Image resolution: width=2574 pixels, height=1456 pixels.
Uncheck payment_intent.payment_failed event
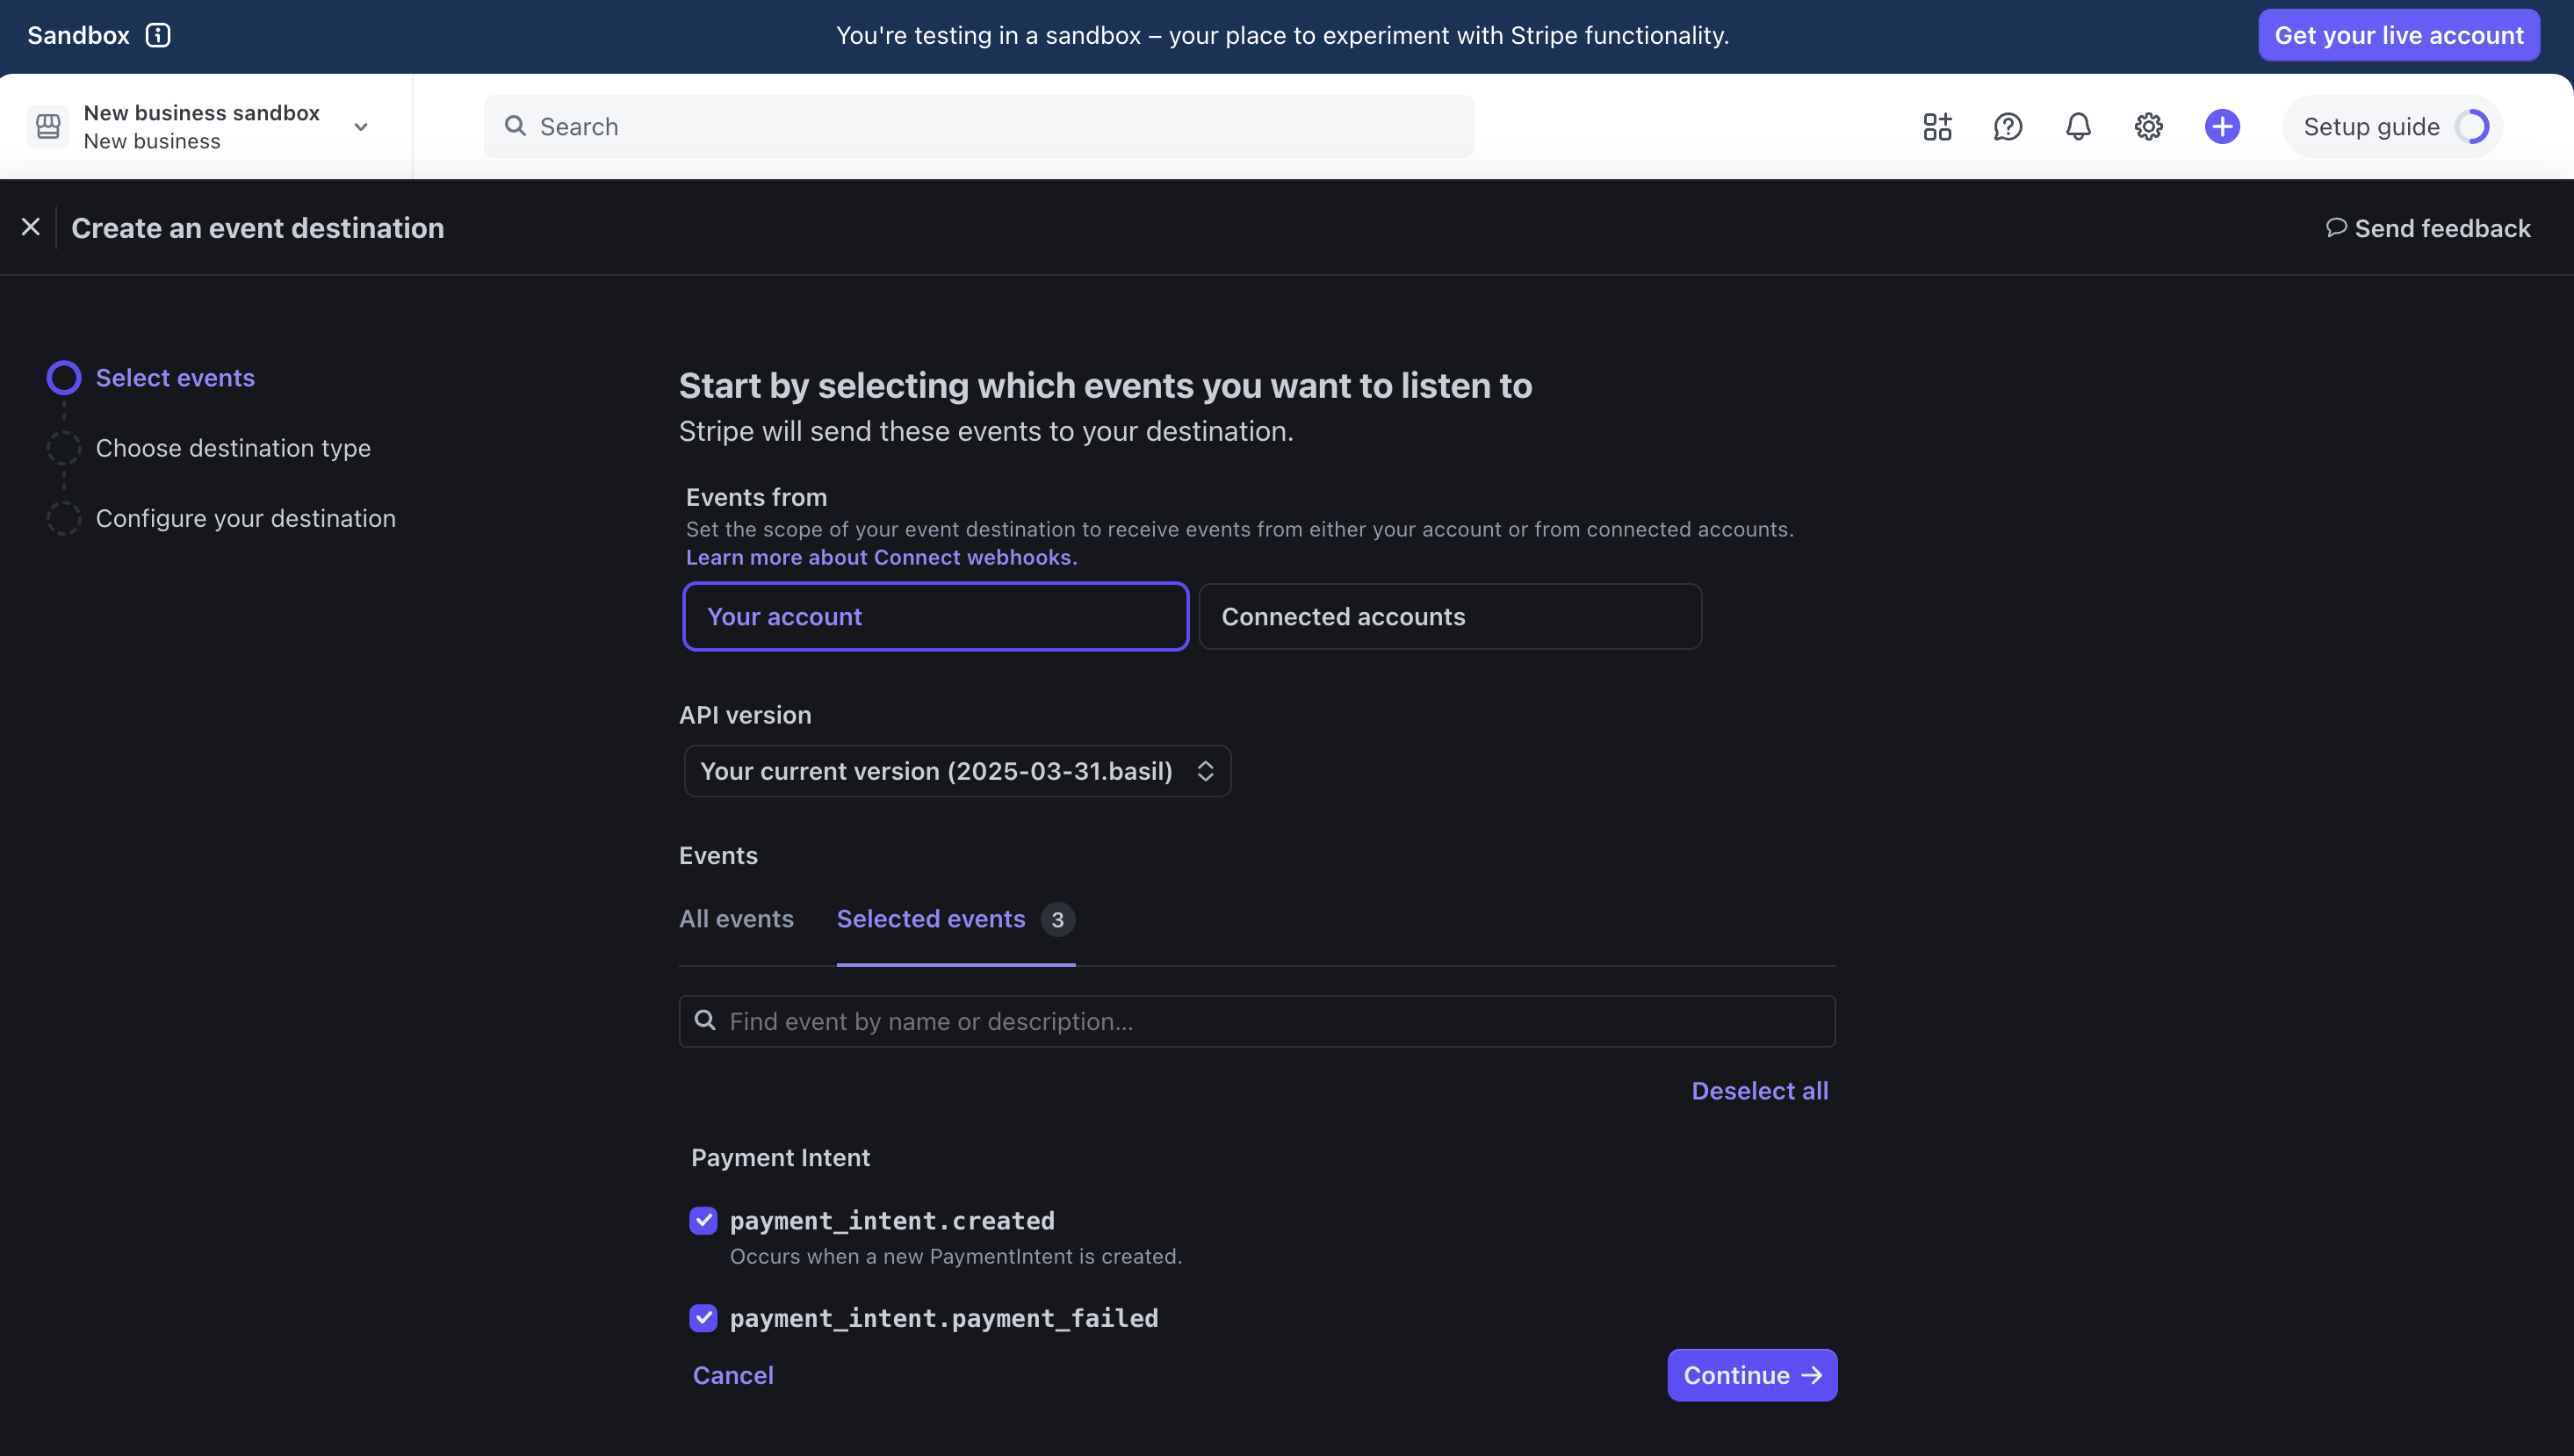[703, 1318]
